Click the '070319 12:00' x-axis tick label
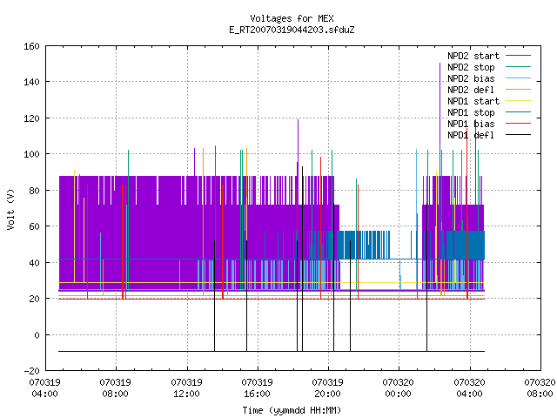 click(186, 388)
